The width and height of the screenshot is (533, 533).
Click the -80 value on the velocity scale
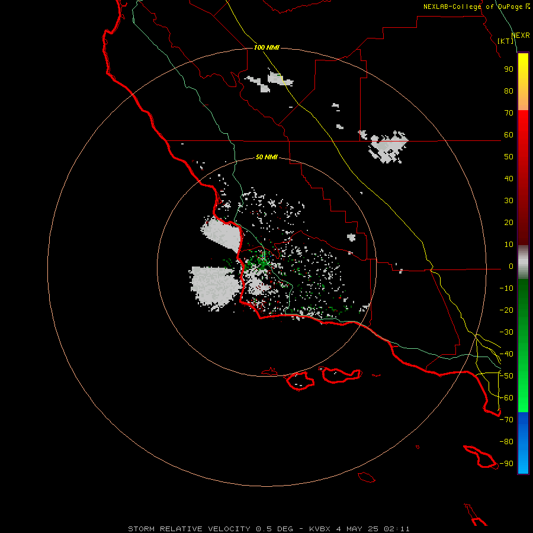tap(506, 442)
